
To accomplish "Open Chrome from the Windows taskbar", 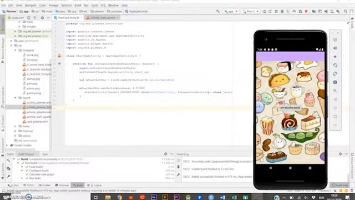I will pos(119,197).
